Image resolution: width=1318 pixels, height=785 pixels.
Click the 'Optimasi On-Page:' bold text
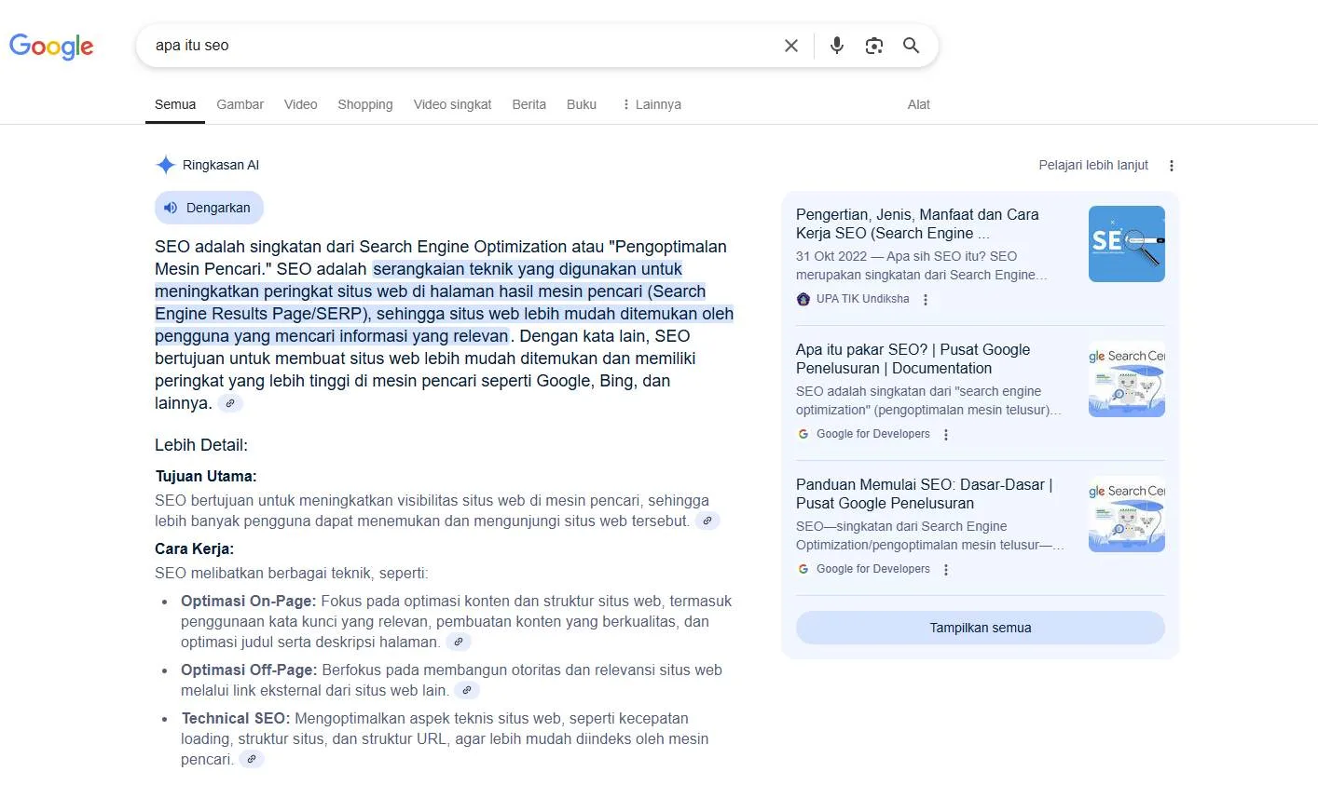click(x=249, y=601)
